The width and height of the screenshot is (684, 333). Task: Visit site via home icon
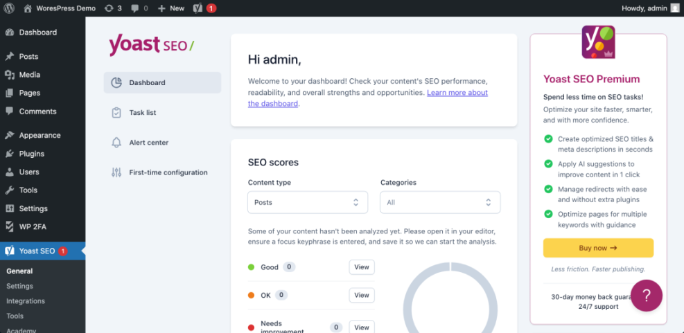coord(28,8)
